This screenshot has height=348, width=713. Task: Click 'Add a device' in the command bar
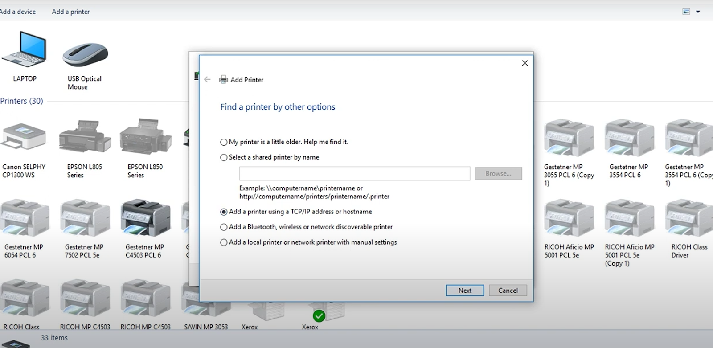point(18,12)
